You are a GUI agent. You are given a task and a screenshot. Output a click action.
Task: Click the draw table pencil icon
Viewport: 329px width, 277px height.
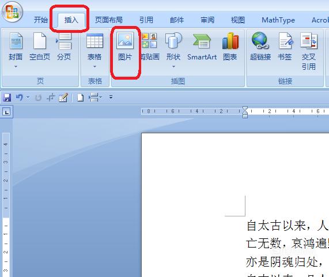[63, 98]
